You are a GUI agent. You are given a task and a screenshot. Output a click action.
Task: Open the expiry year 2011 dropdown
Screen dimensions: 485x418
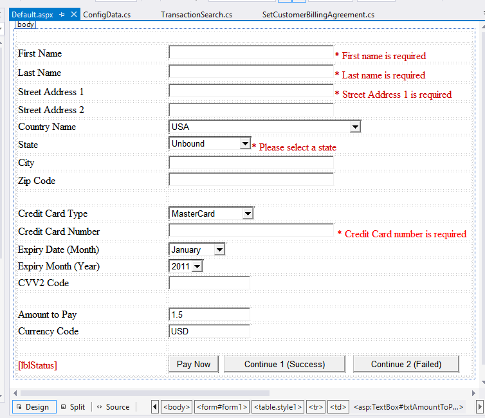[197, 266]
